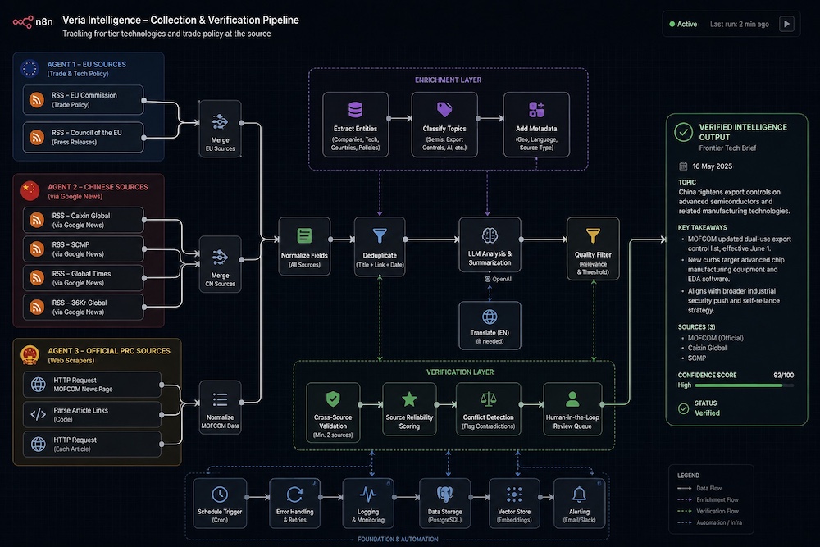
Task: Open the Data Storage PostgreSQL icon
Action: 445,495
